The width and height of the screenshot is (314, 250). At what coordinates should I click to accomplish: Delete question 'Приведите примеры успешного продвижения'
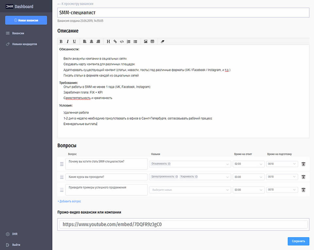(x=304, y=190)
